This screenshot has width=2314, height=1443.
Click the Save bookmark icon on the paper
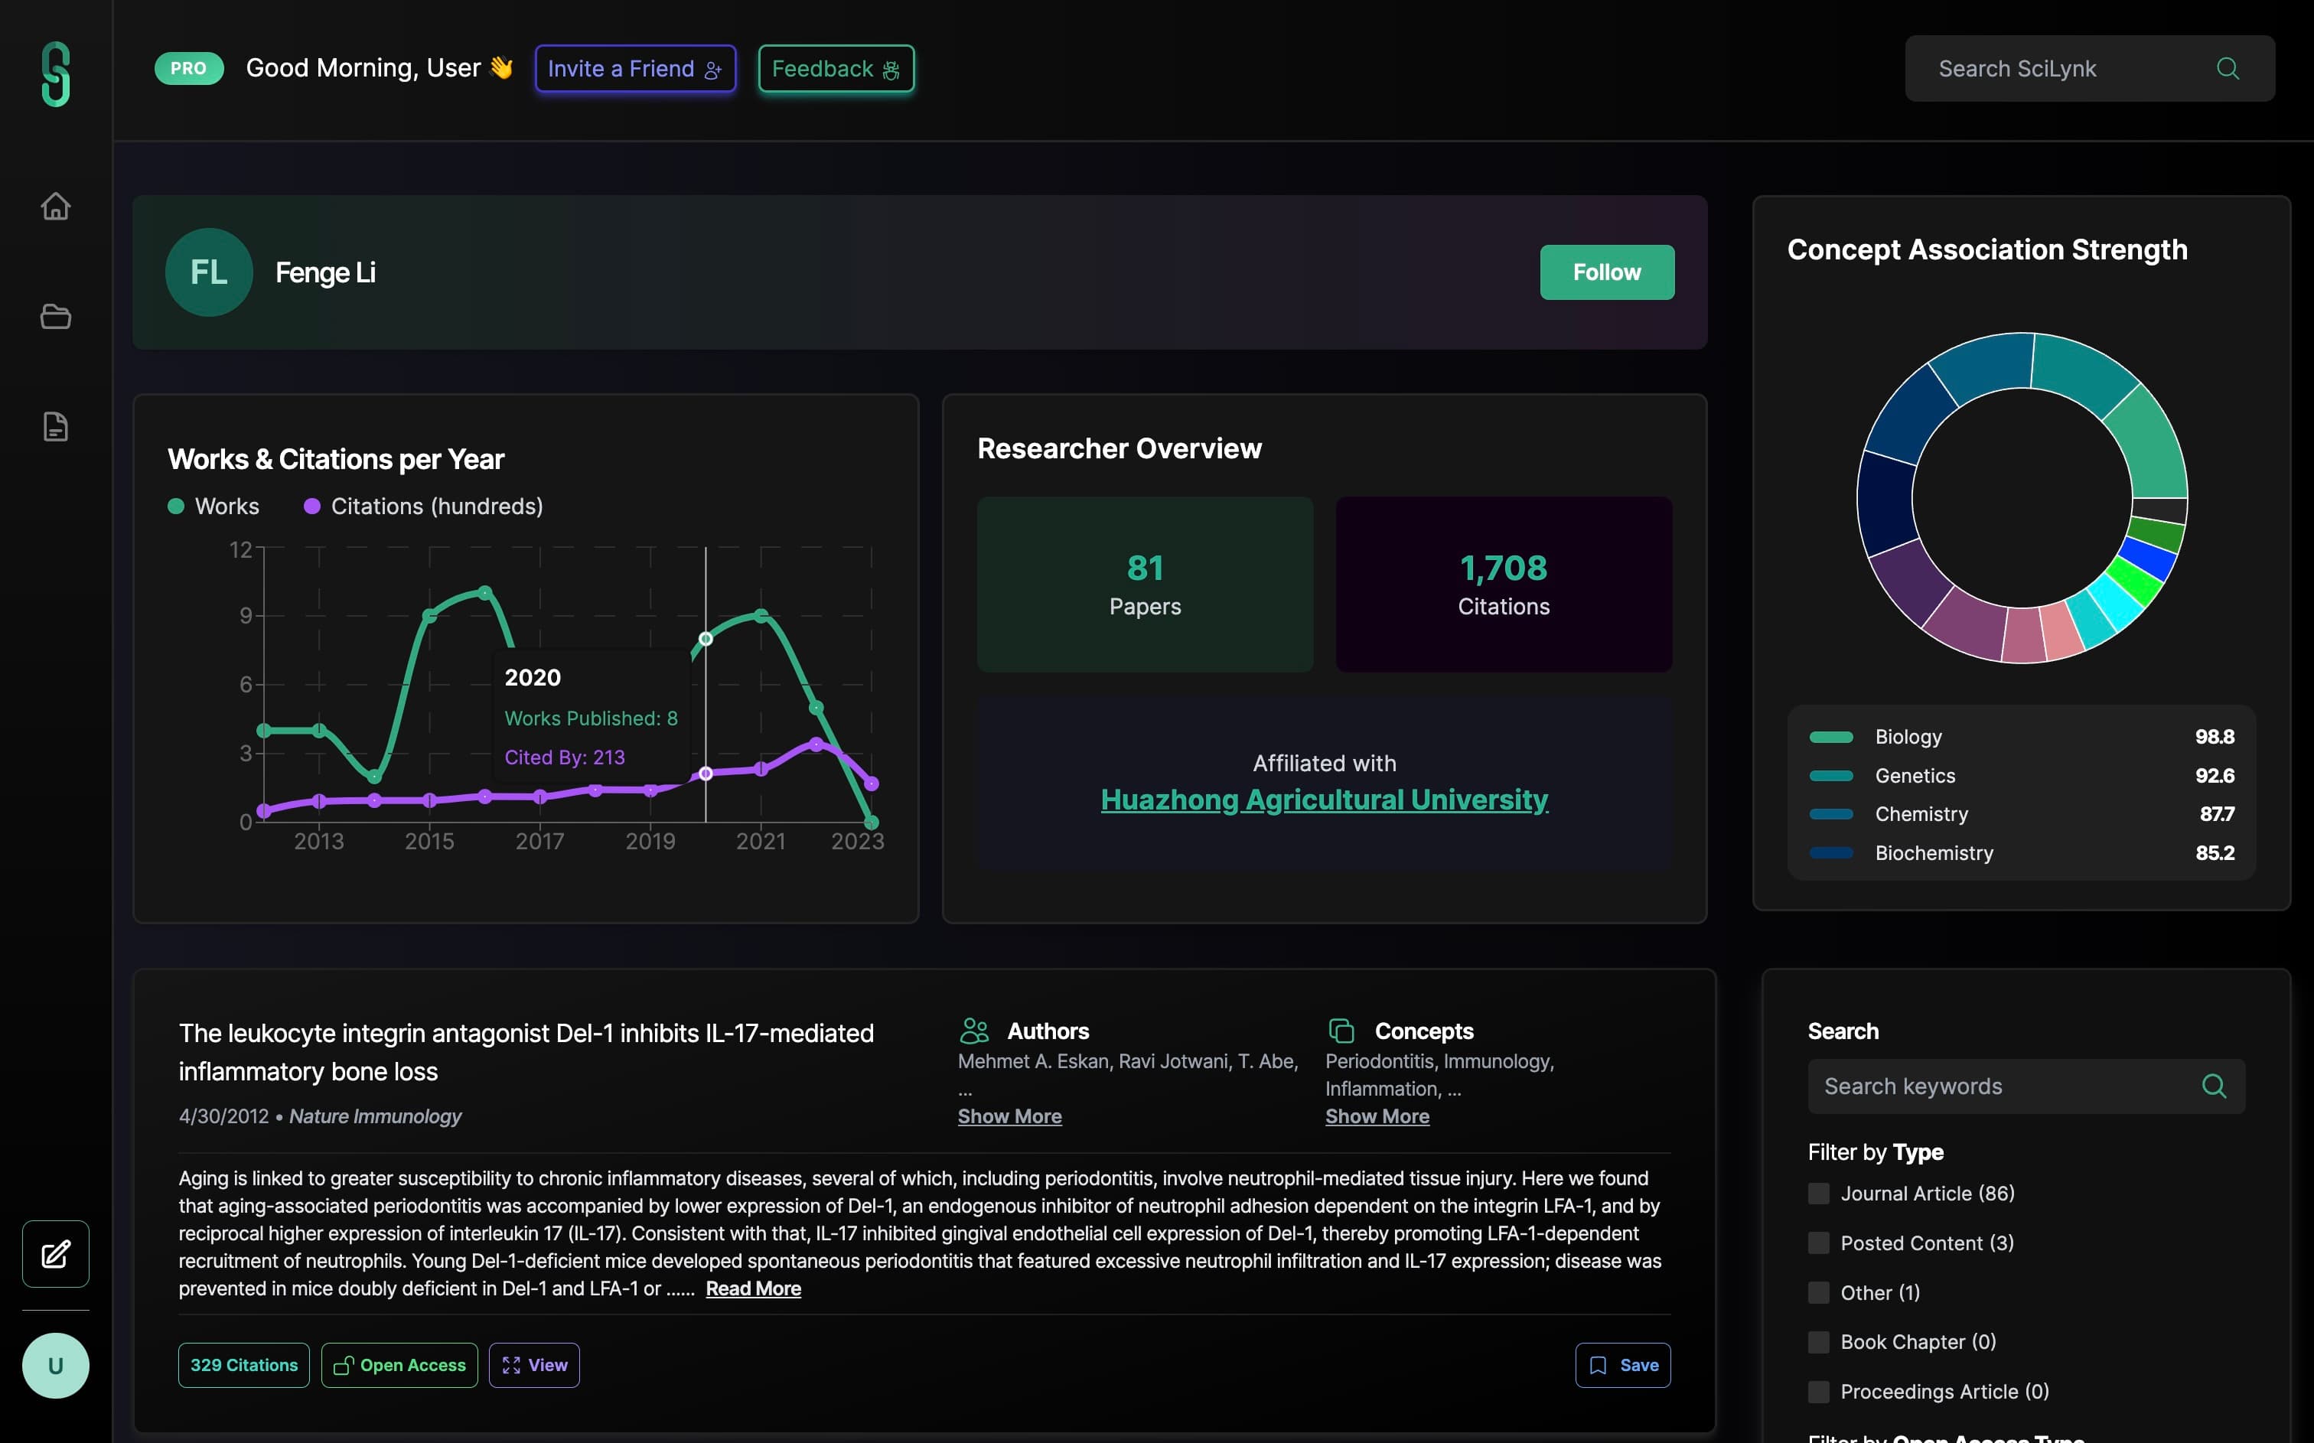point(1599,1365)
